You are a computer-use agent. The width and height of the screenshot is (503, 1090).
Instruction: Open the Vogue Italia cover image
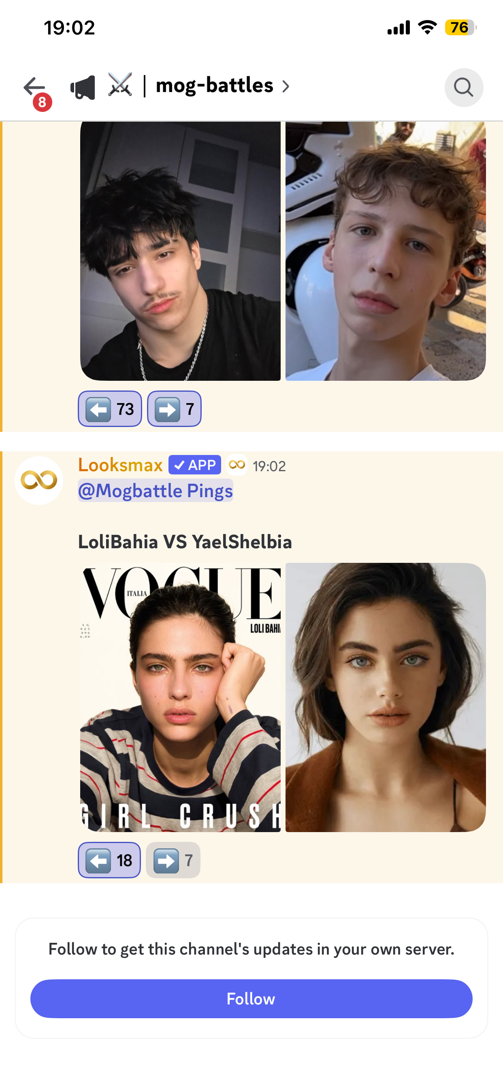[181, 697]
